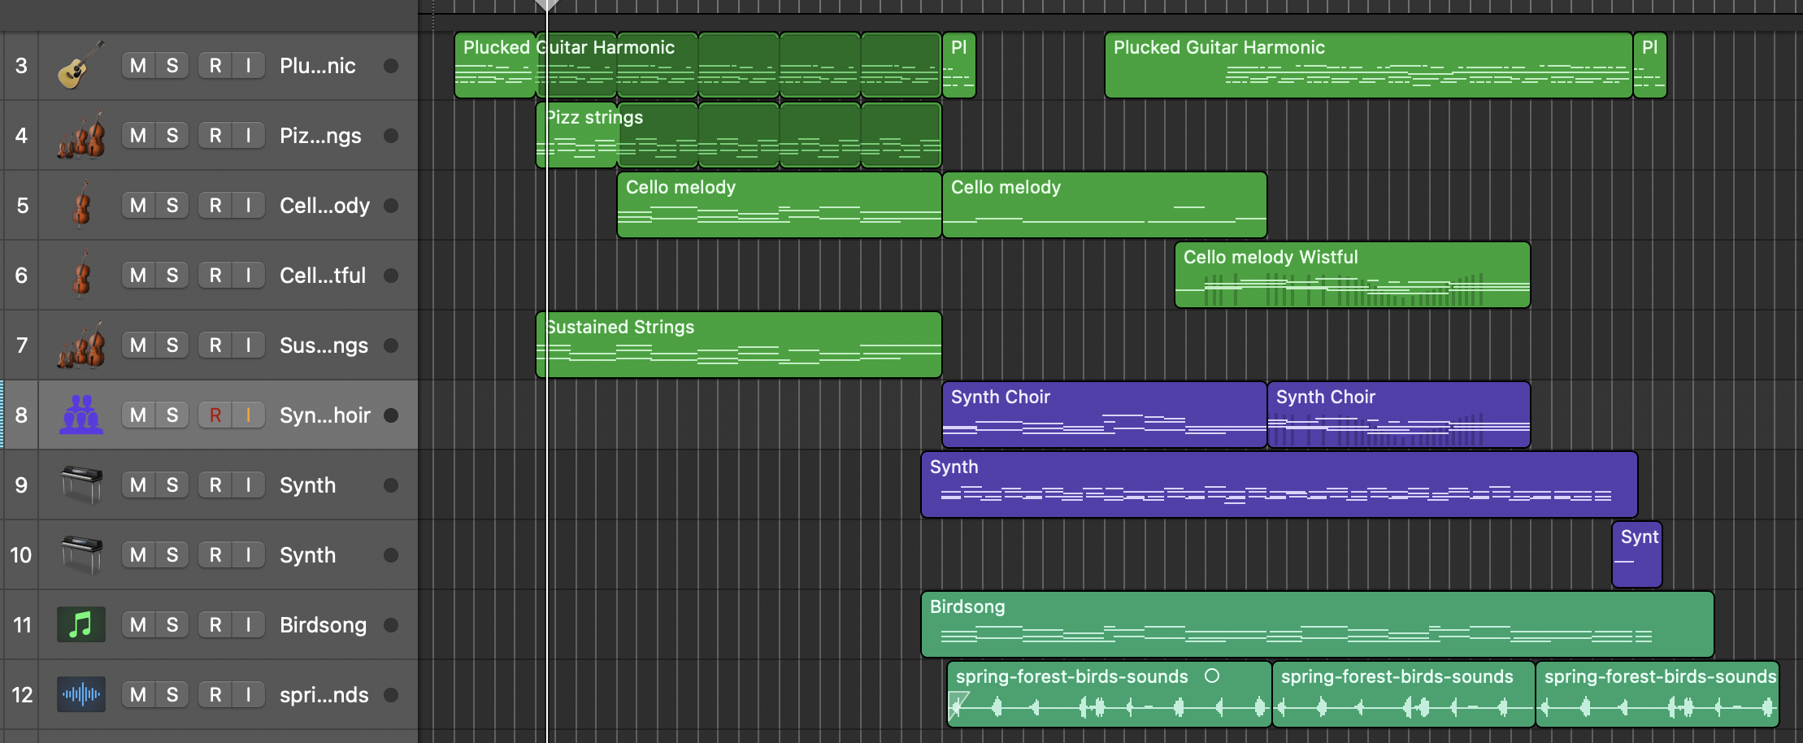Click track name 'Cell...ody'

click(324, 206)
